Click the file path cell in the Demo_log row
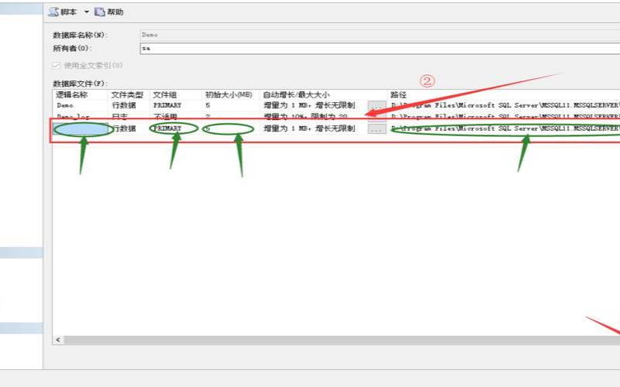 pyautogui.click(x=505, y=117)
